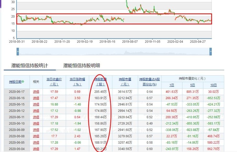This screenshot has width=237, height=152.
Task: Open 详细 link for 2020-06-11
Action: 36,117
